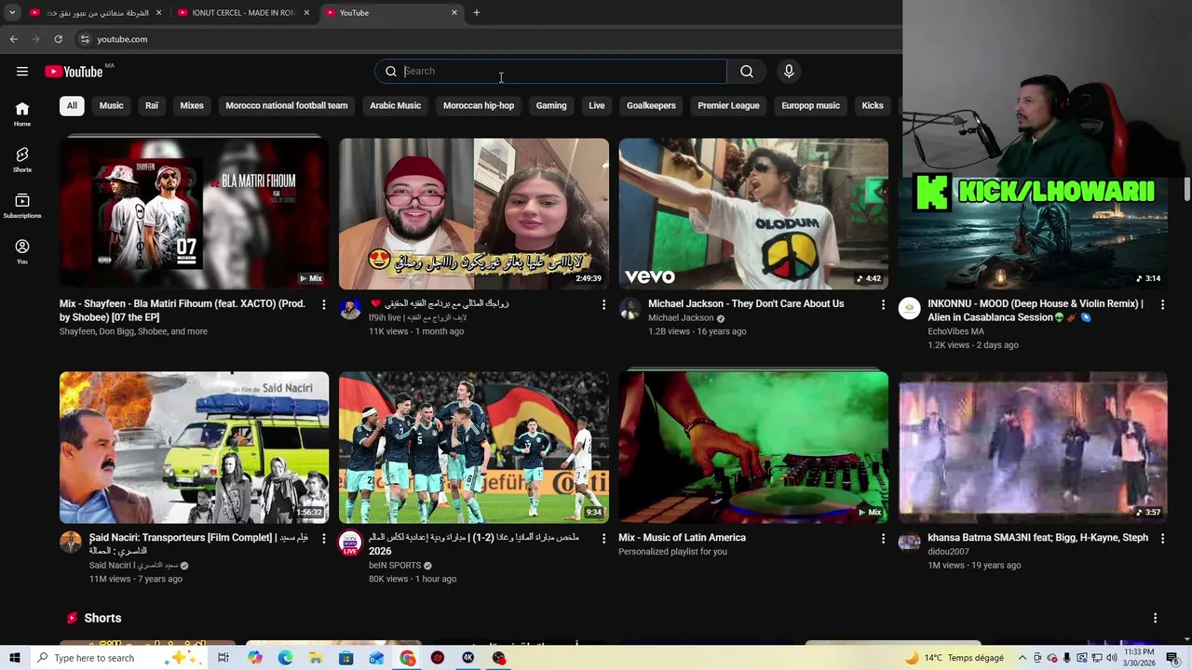Open more options for beIN SPORTS video

click(603, 538)
